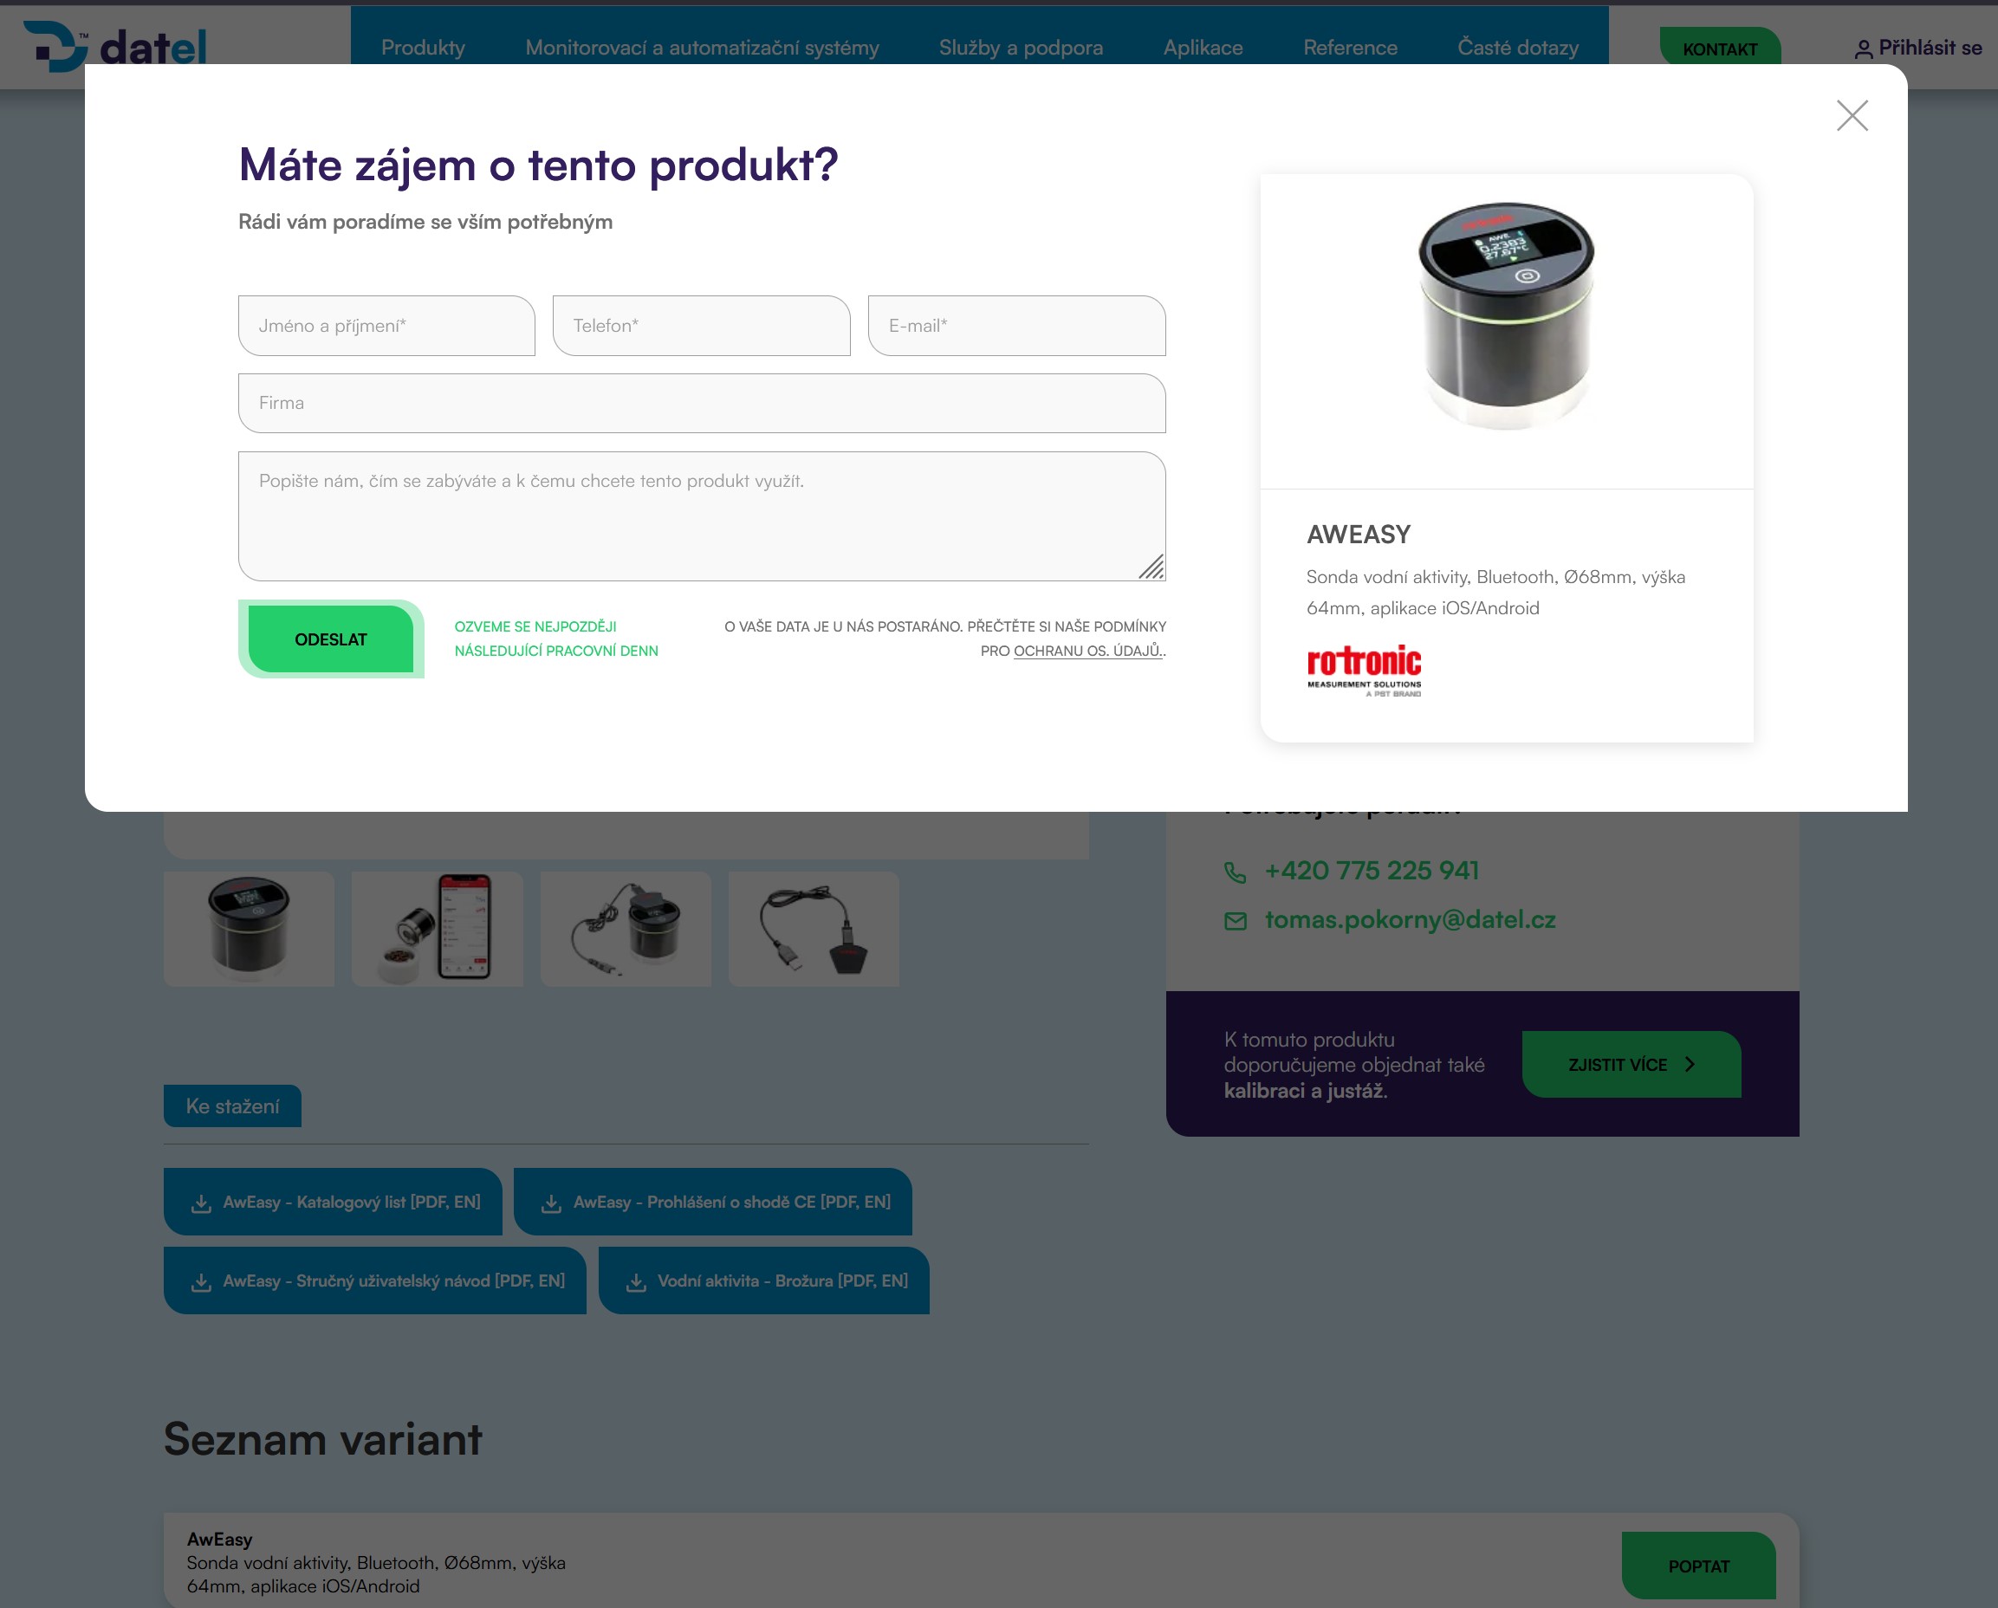The height and width of the screenshot is (1608, 1998).
Task: Click the user icon next to Přihlásit se
Action: [x=1864, y=49]
